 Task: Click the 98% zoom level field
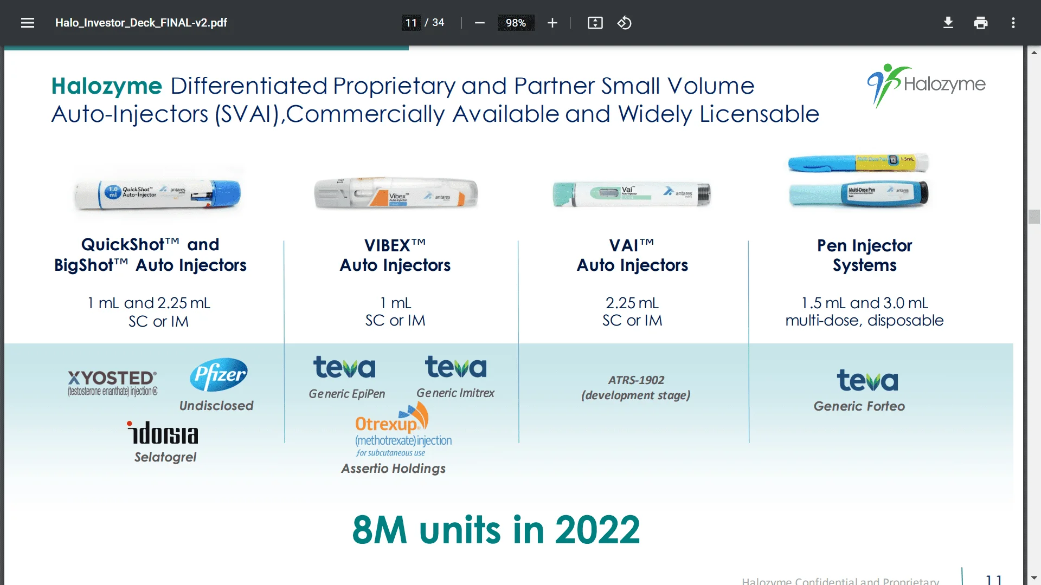pyautogui.click(x=516, y=23)
